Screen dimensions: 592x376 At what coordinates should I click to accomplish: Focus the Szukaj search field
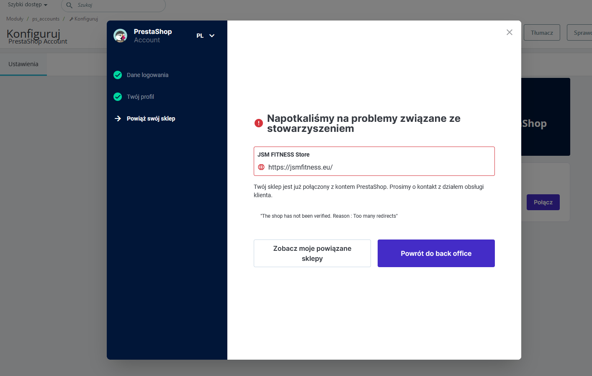coord(113,5)
